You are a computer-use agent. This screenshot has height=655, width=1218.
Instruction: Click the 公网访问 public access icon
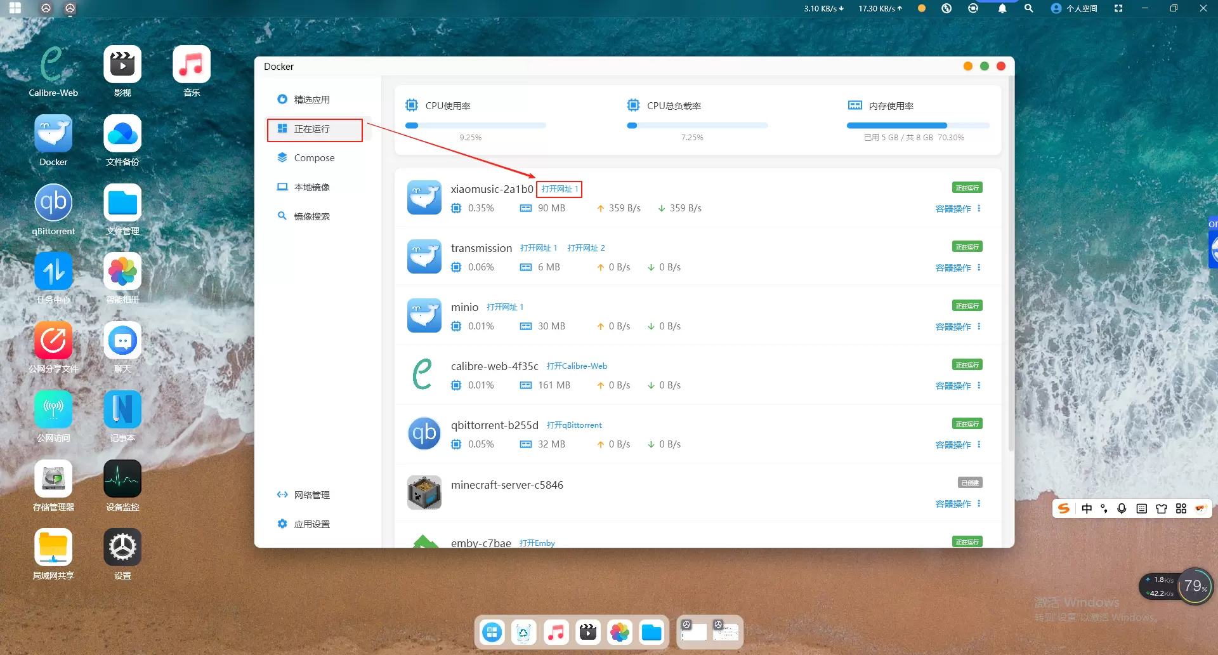[53, 410]
